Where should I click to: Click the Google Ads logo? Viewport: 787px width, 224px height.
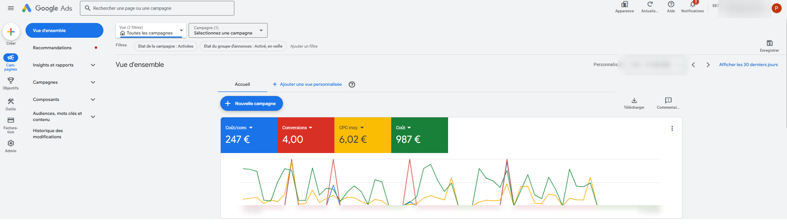47,8
